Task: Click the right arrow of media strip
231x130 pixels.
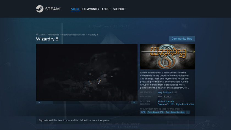Action: tap(134, 102)
